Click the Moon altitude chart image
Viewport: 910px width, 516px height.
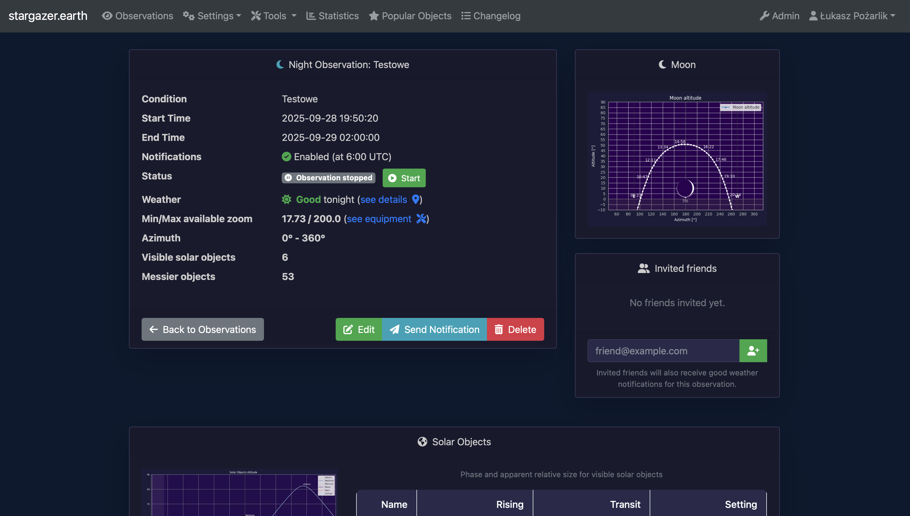click(677, 158)
